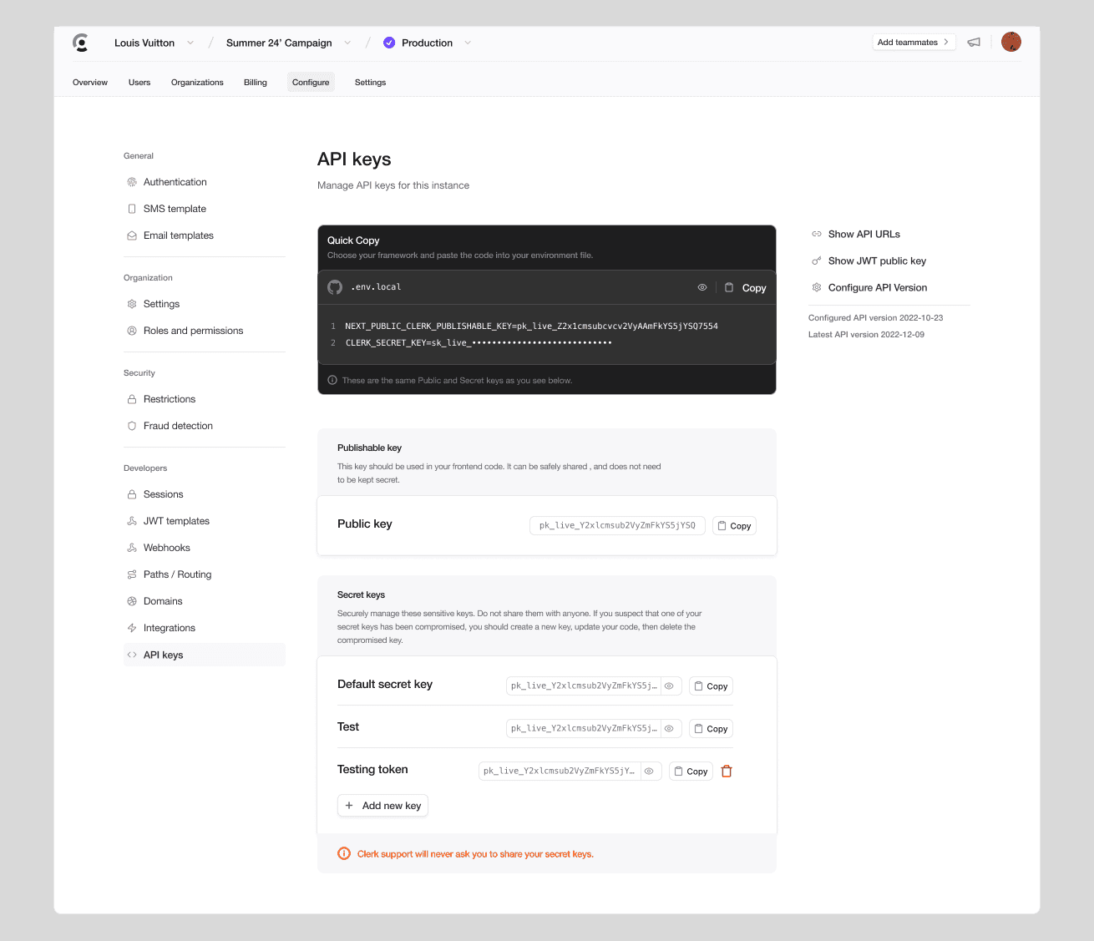Viewport: 1094px width, 941px height.
Task: Copy the Public key
Action: point(735,526)
